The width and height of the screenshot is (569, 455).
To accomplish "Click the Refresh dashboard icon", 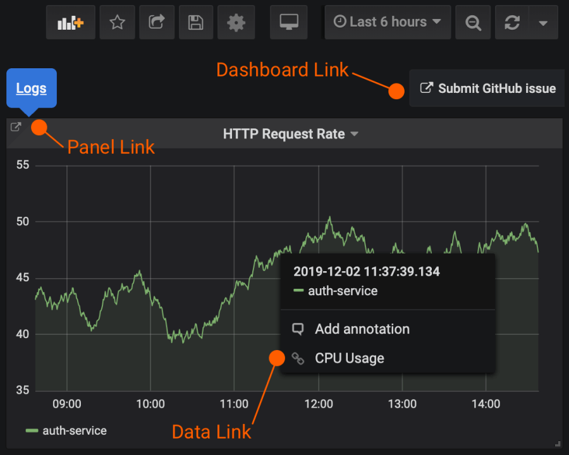I will tap(512, 21).
